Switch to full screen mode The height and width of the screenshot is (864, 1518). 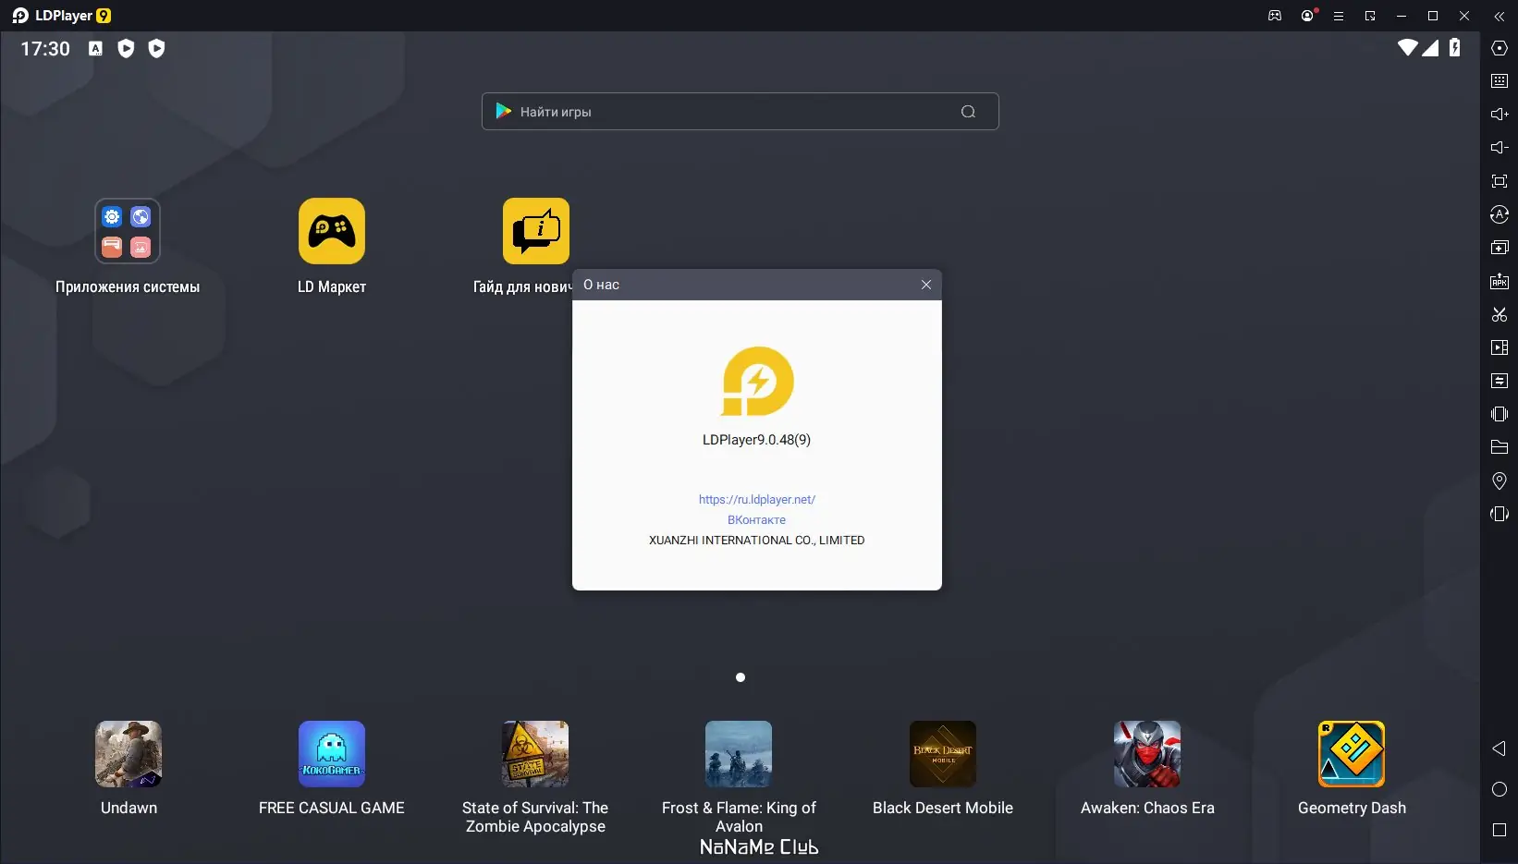click(x=1500, y=181)
